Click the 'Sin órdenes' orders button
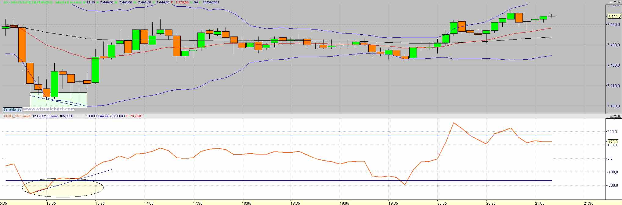Screen dimensions: 622x205 click(12, 109)
